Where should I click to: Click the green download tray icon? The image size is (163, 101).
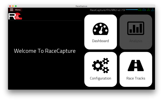148,10
